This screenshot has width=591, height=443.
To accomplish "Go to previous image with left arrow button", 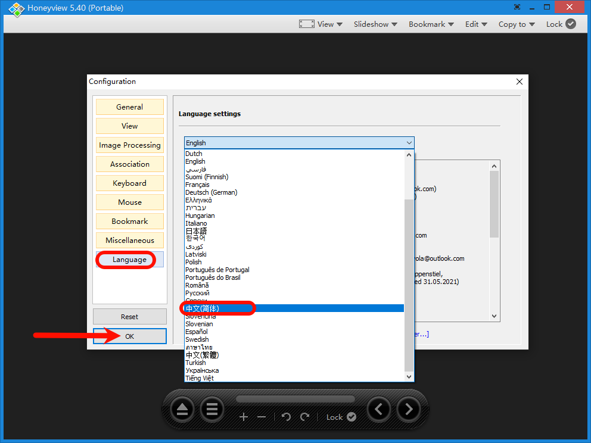I will pos(379,409).
